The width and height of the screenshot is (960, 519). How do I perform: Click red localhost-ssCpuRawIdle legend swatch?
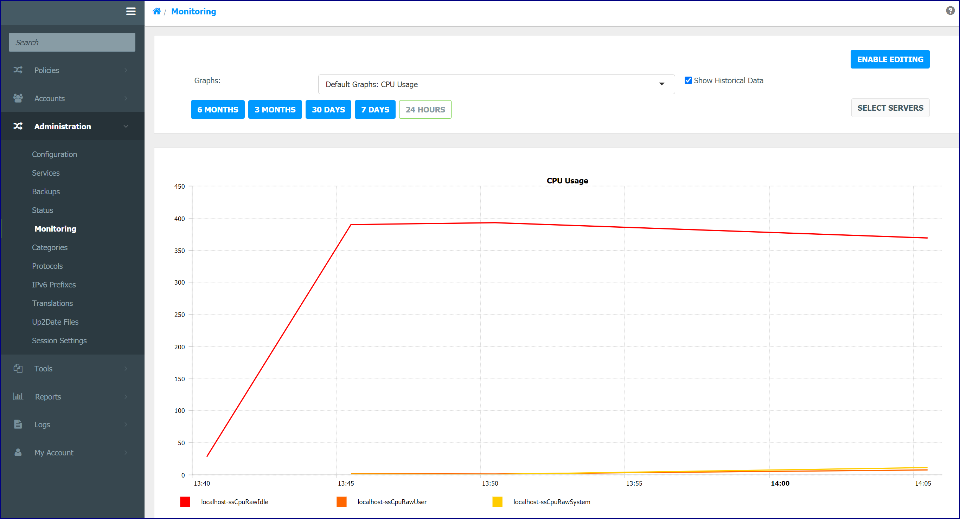pos(185,502)
